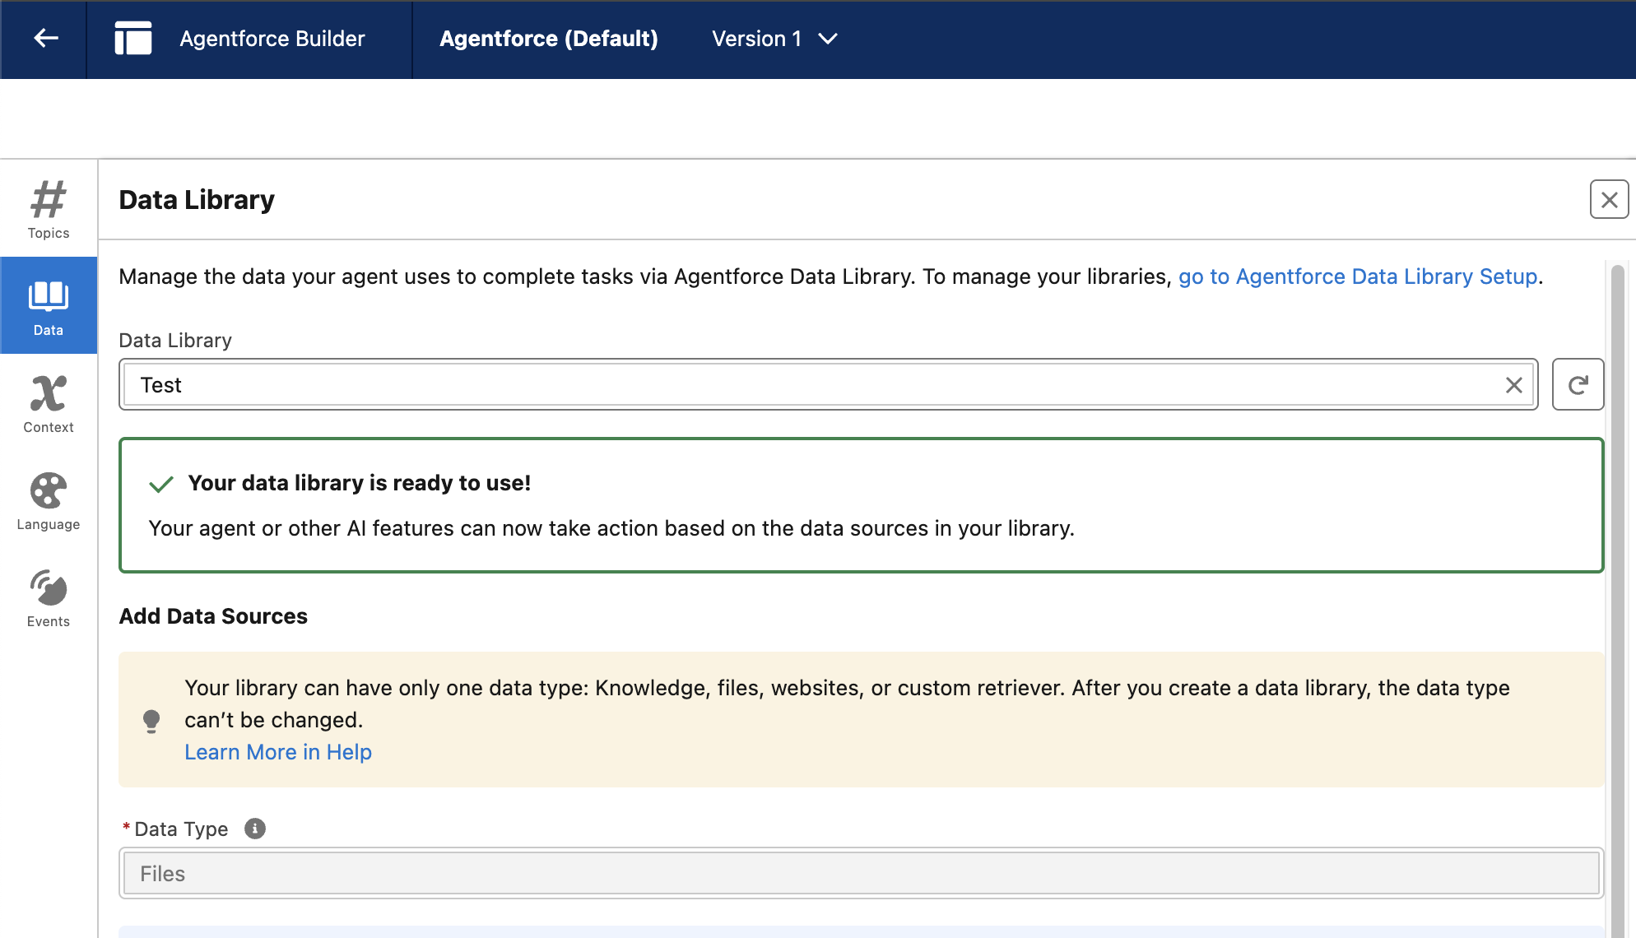Click the Agentforce Builder app icon

[132, 39]
